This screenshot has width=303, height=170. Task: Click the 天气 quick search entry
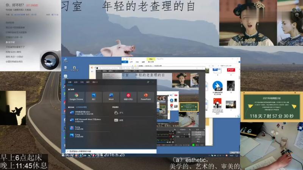point(119,113)
